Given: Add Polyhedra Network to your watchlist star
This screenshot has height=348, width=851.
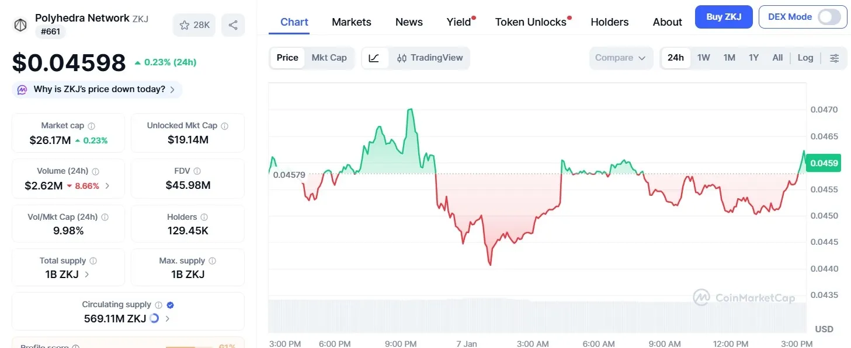Looking at the screenshot, I should [184, 24].
